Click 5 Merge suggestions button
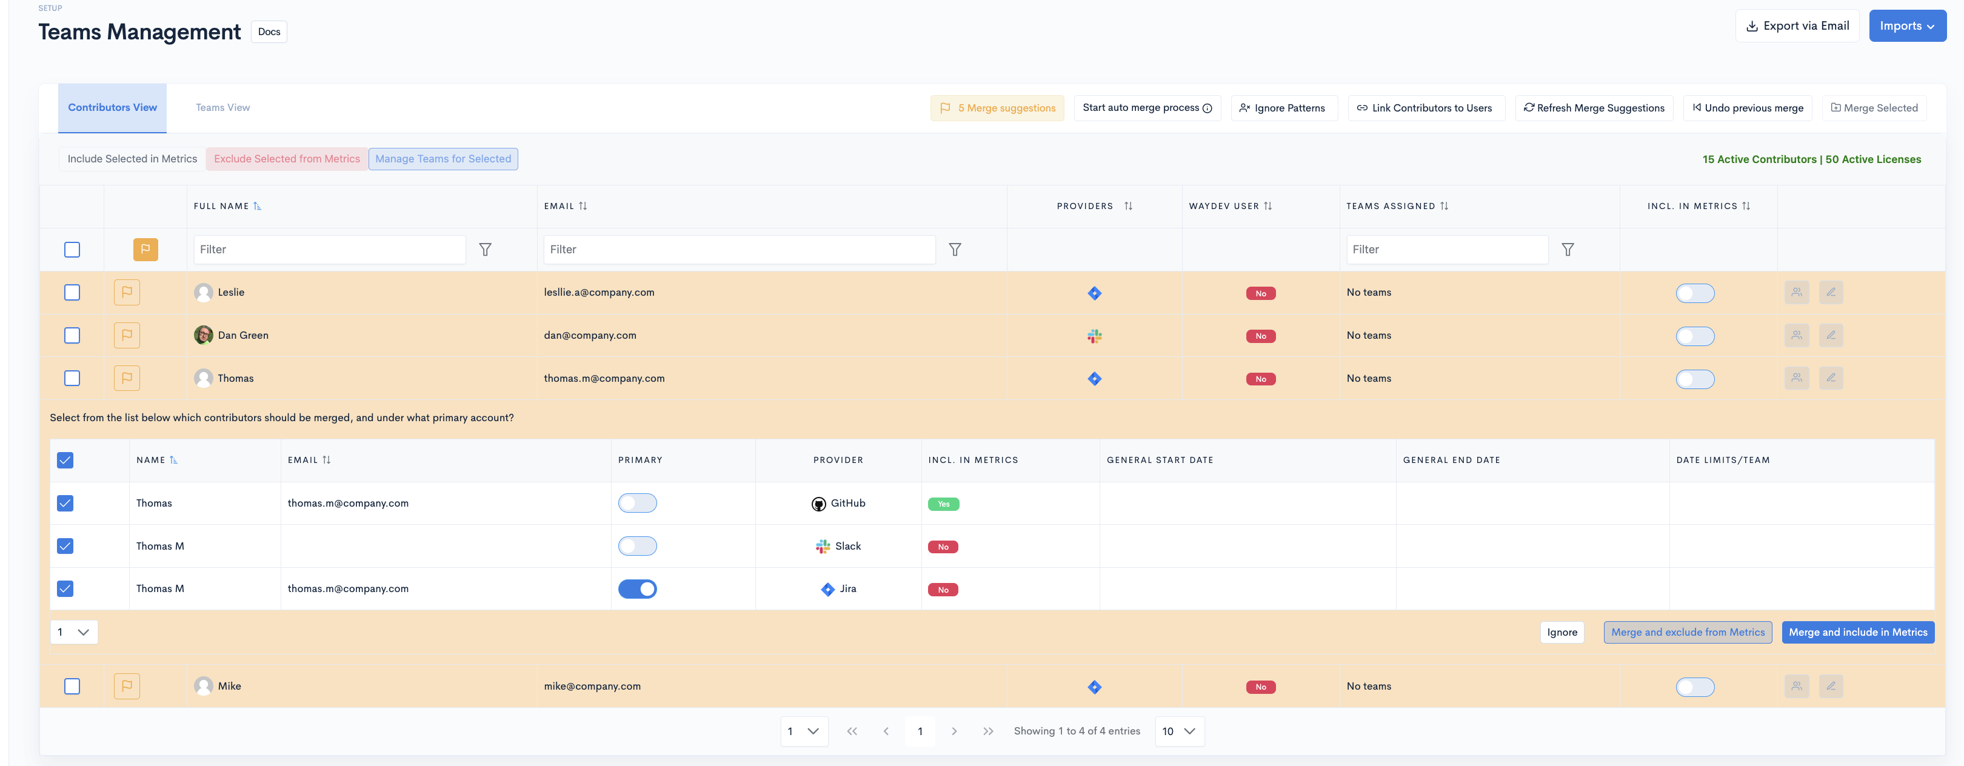This screenshot has width=1964, height=766. pyautogui.click(x=997, y=108)
